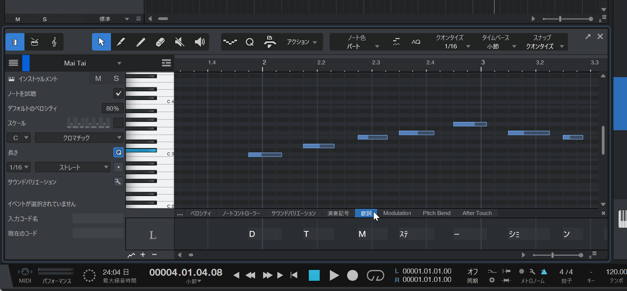This screenshot has height=291, width=627.
Task: Click the step-pattern icon in the toolbar
Action: (x=230, y=42)
